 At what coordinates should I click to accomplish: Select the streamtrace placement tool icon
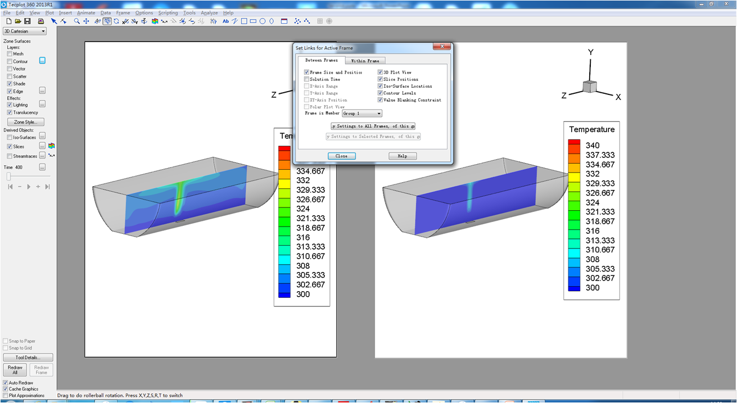[164, 21]
